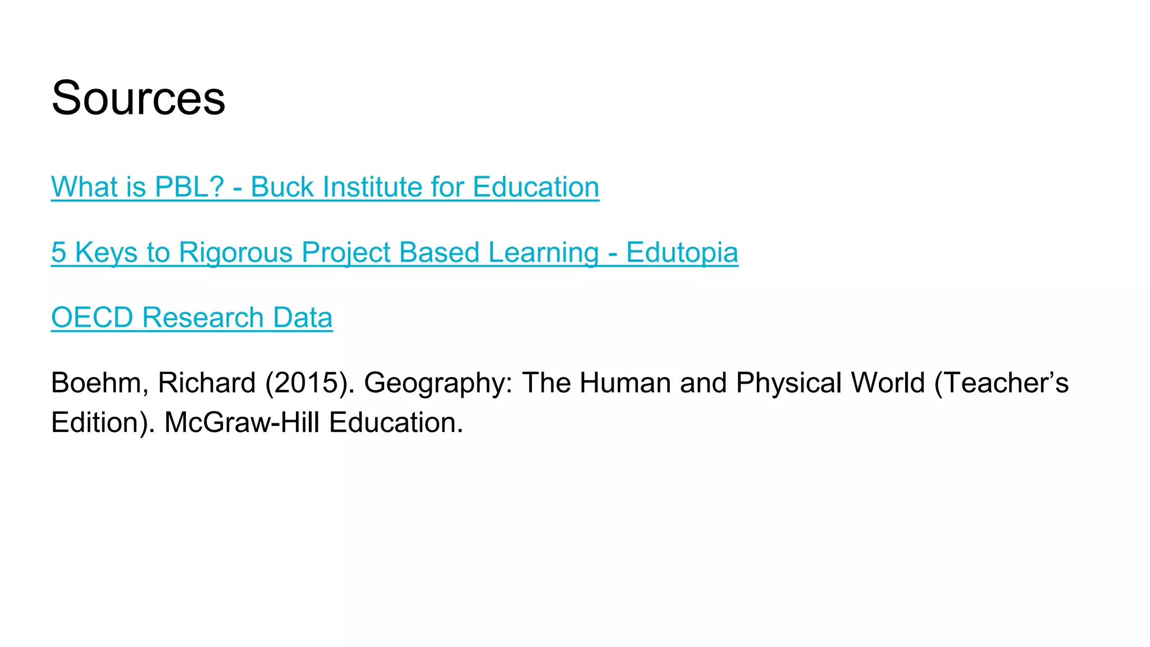Click the word "Human" in the book title
The width and height of the screenshot is (1150, 647).
(x=624, y=383)
